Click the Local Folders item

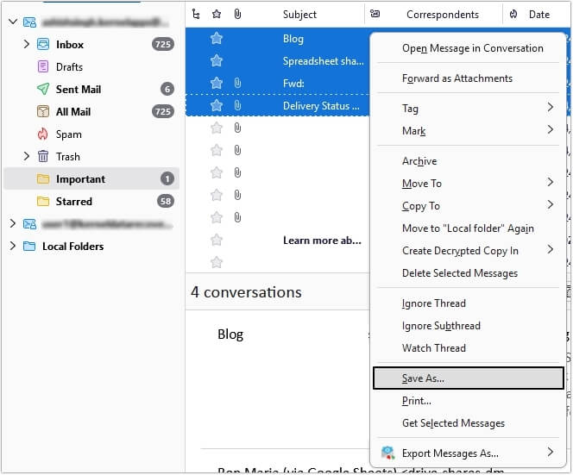[x=72, y=247]
